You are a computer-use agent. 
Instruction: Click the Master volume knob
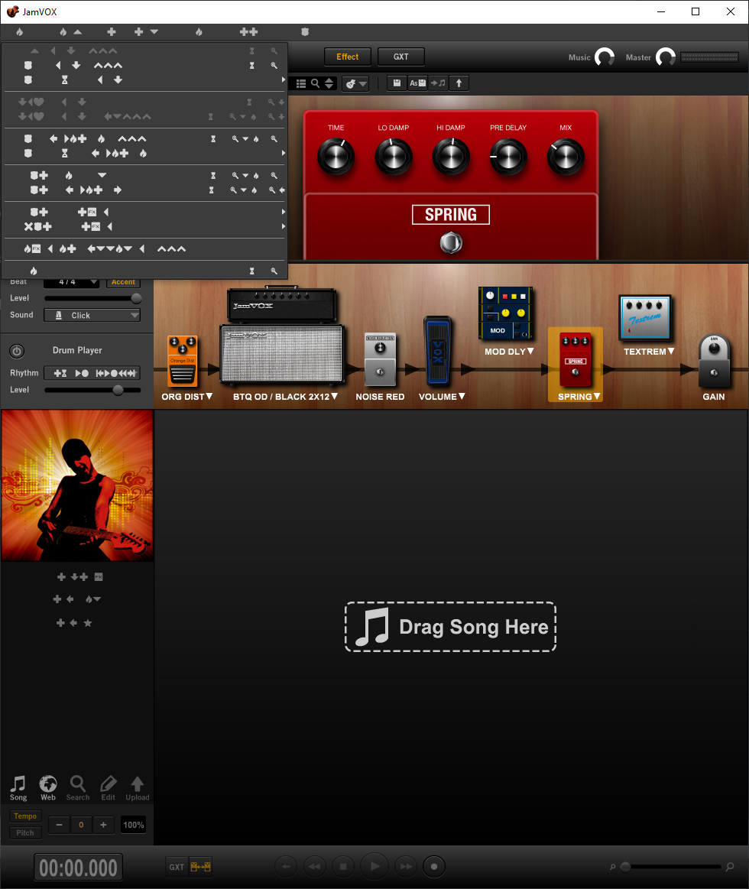pos(666,57)
